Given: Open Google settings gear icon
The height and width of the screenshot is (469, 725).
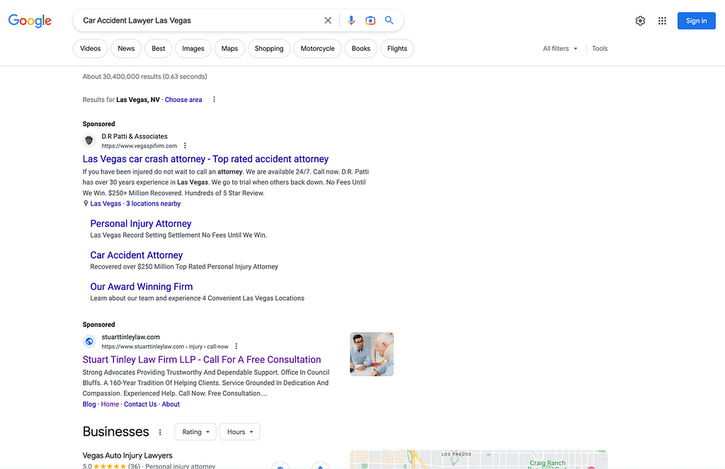Looking at the screenshot, I should [x=640, y=21].
